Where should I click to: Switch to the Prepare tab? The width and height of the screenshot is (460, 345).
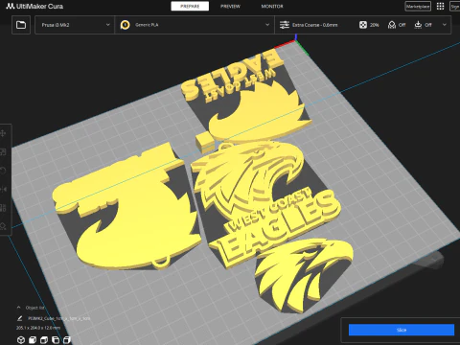[190, 6]
